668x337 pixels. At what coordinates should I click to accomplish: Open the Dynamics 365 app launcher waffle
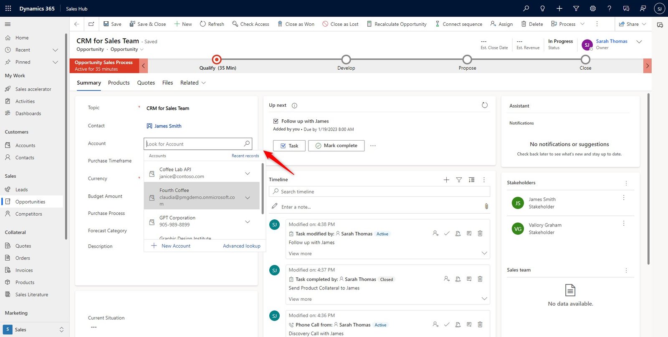point(8,8)
